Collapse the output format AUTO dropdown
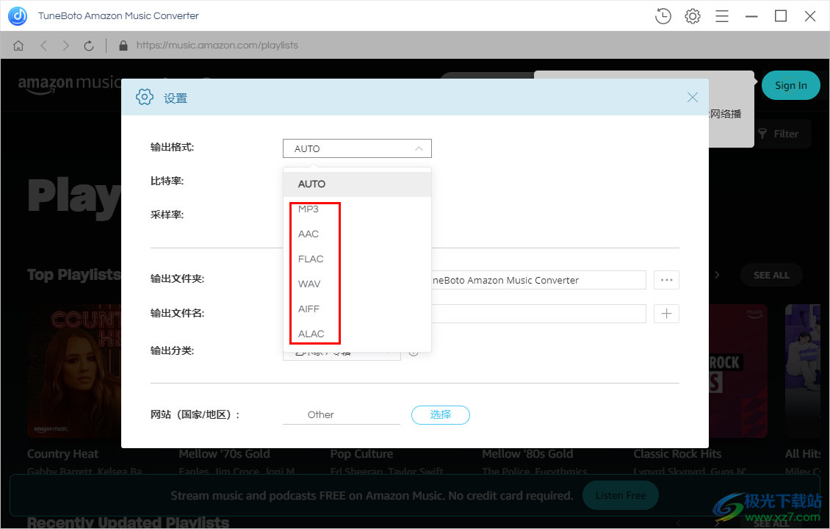 pos(357,148)
